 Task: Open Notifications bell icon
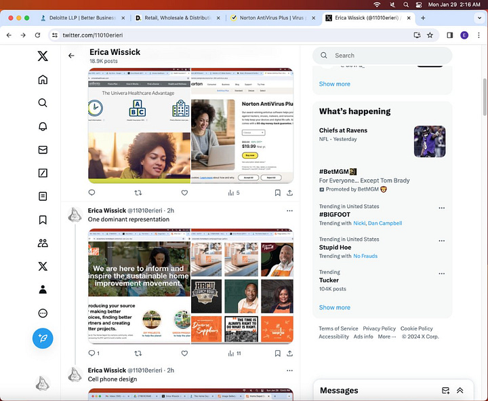(x=43, y=126)
